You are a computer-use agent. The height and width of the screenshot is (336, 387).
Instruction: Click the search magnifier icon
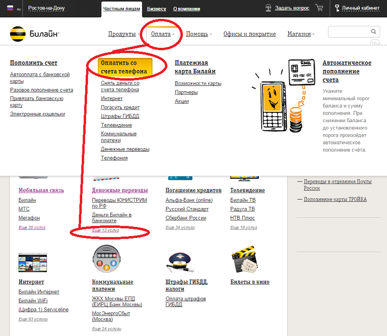tap(373, 31)
